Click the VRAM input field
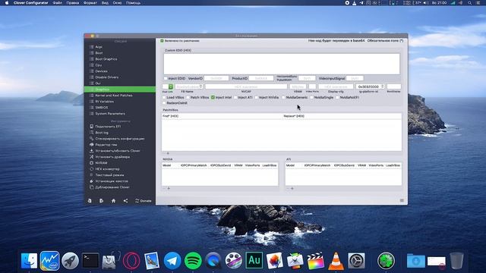The width and height of the screenshot is (486, 273). tap(298, 86)
